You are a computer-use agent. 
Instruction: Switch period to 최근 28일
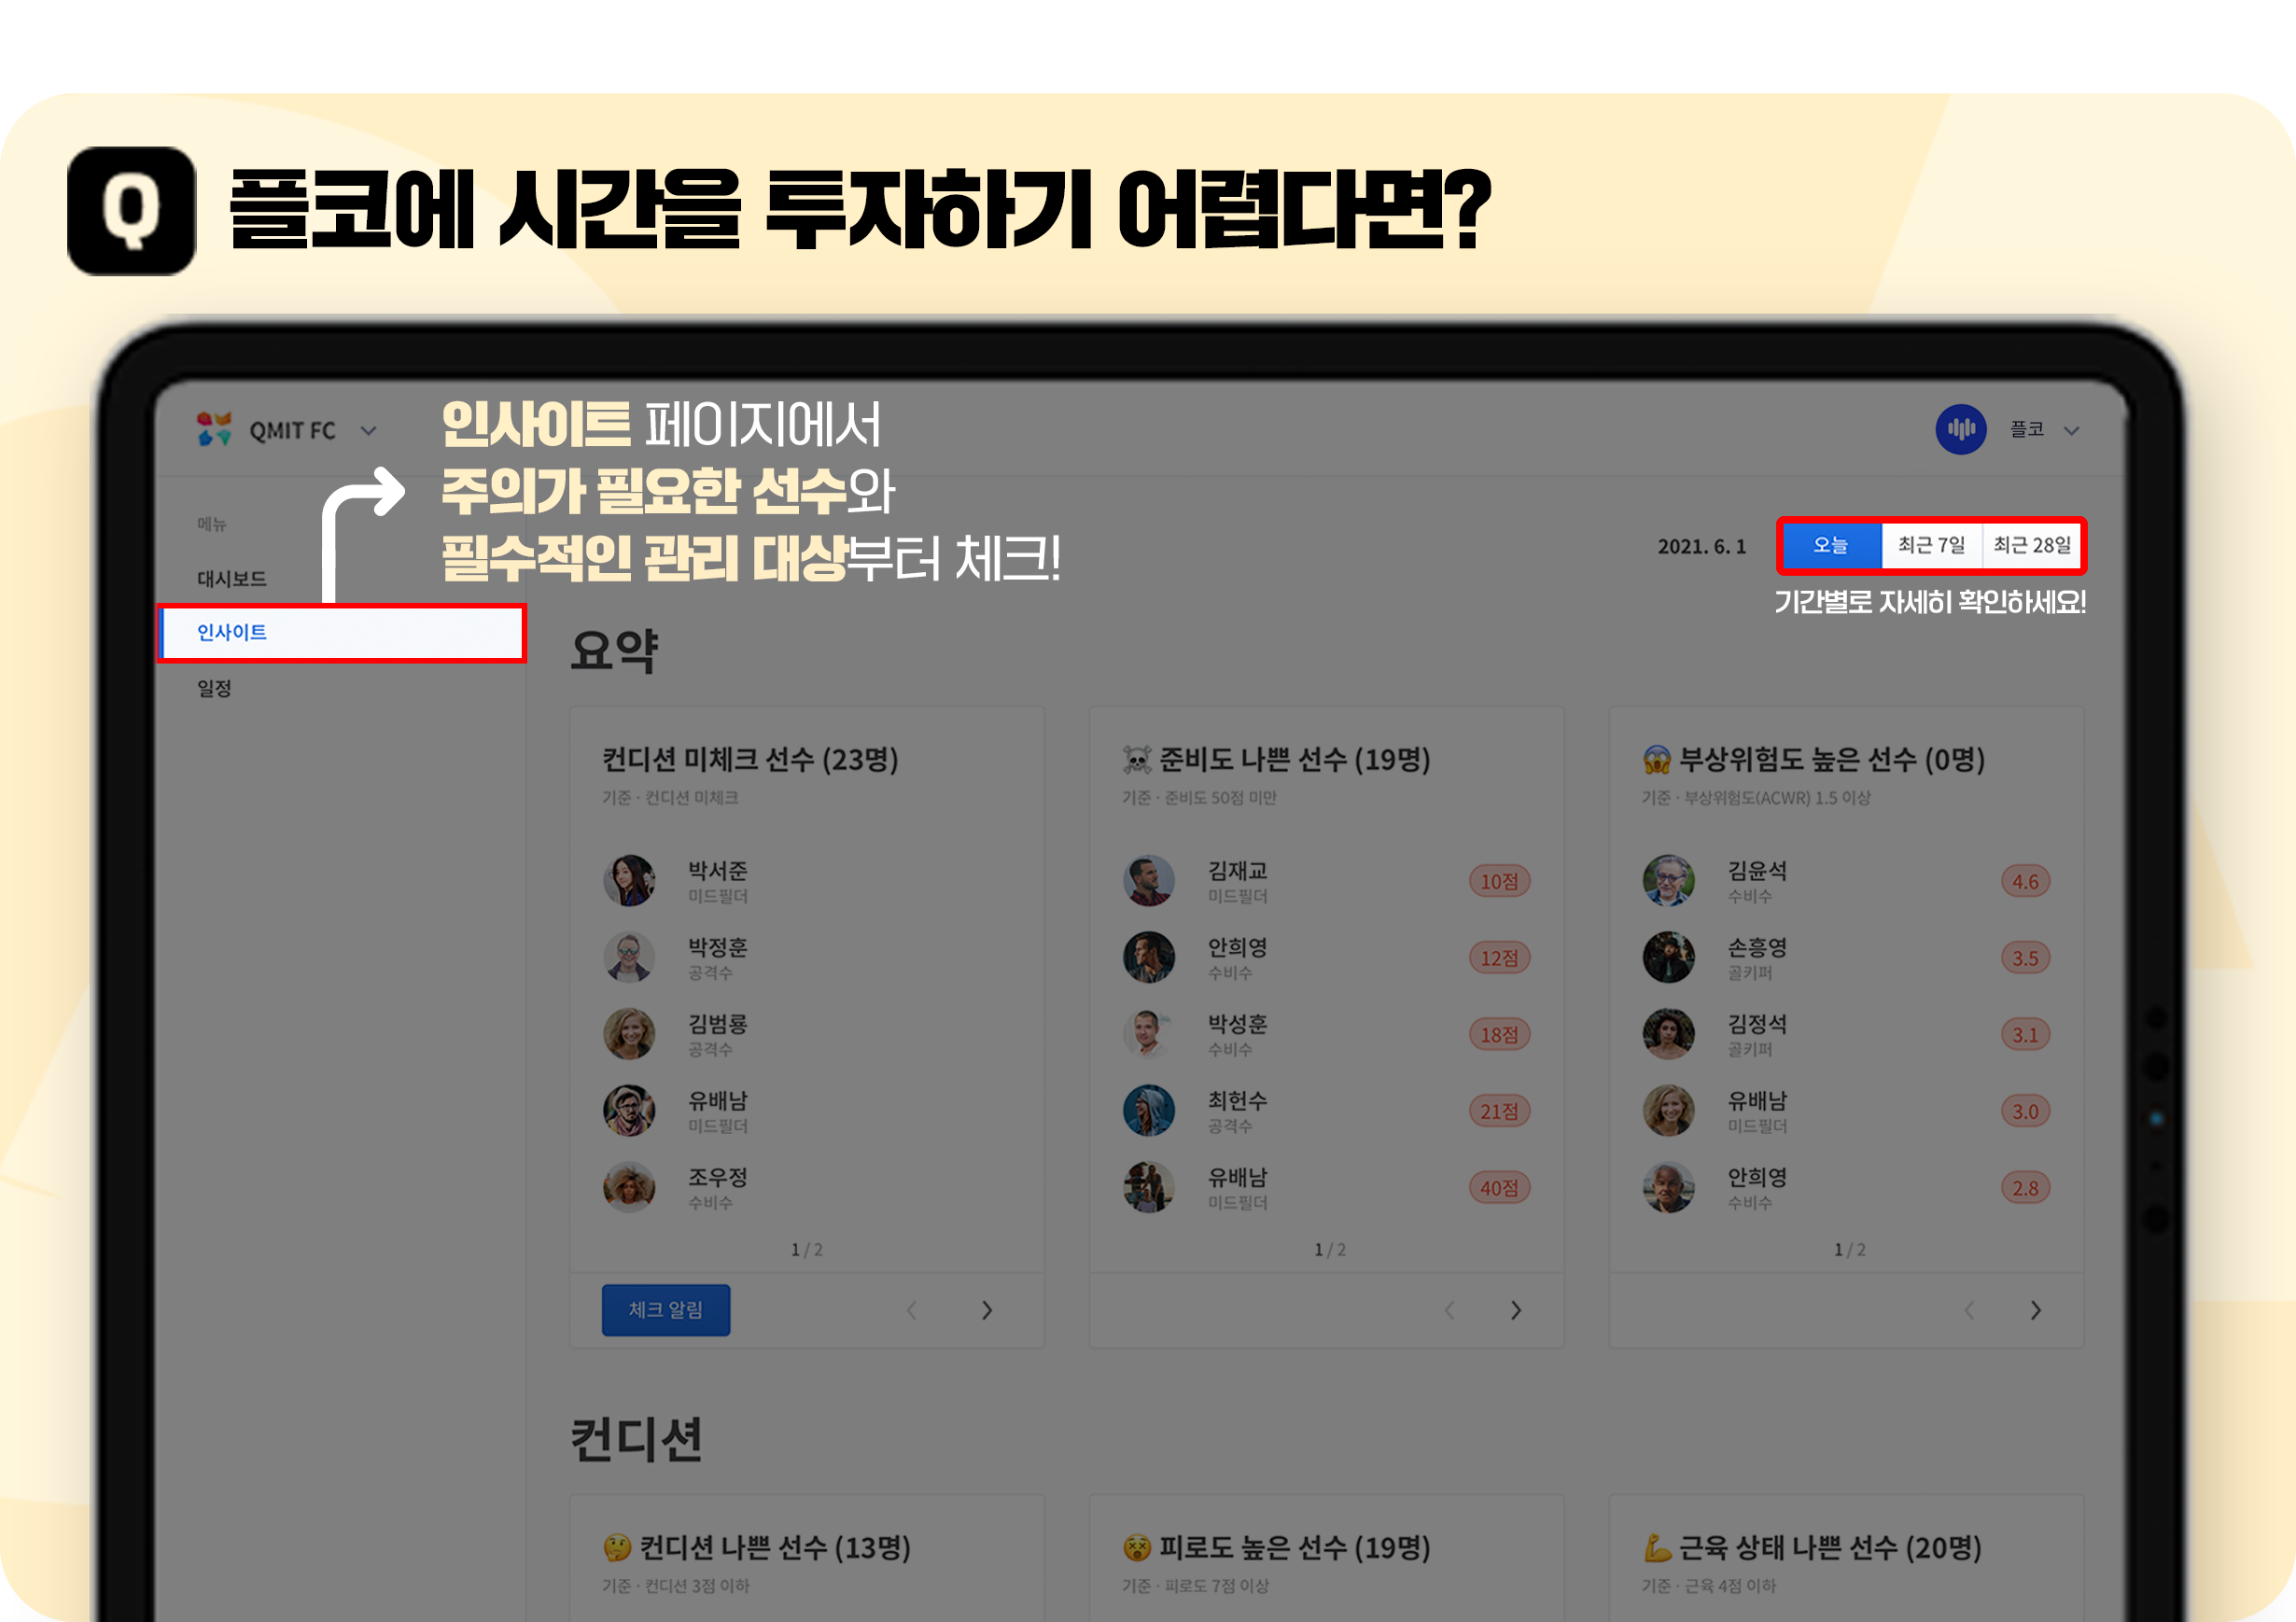(x=2031, y=545)
